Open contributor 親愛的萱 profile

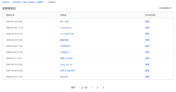pyautogui.click(x=64, y=40)
